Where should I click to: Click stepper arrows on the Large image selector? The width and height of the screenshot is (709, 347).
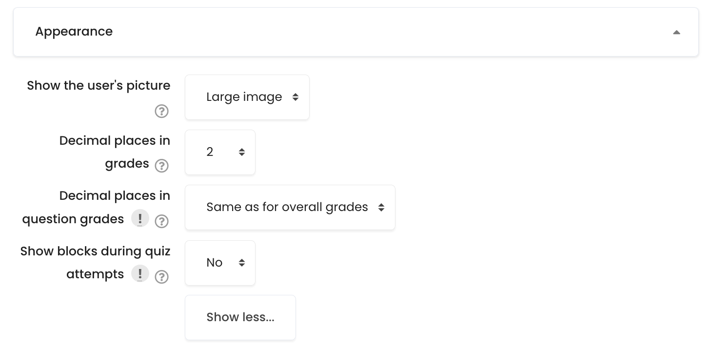click(295, 97)
